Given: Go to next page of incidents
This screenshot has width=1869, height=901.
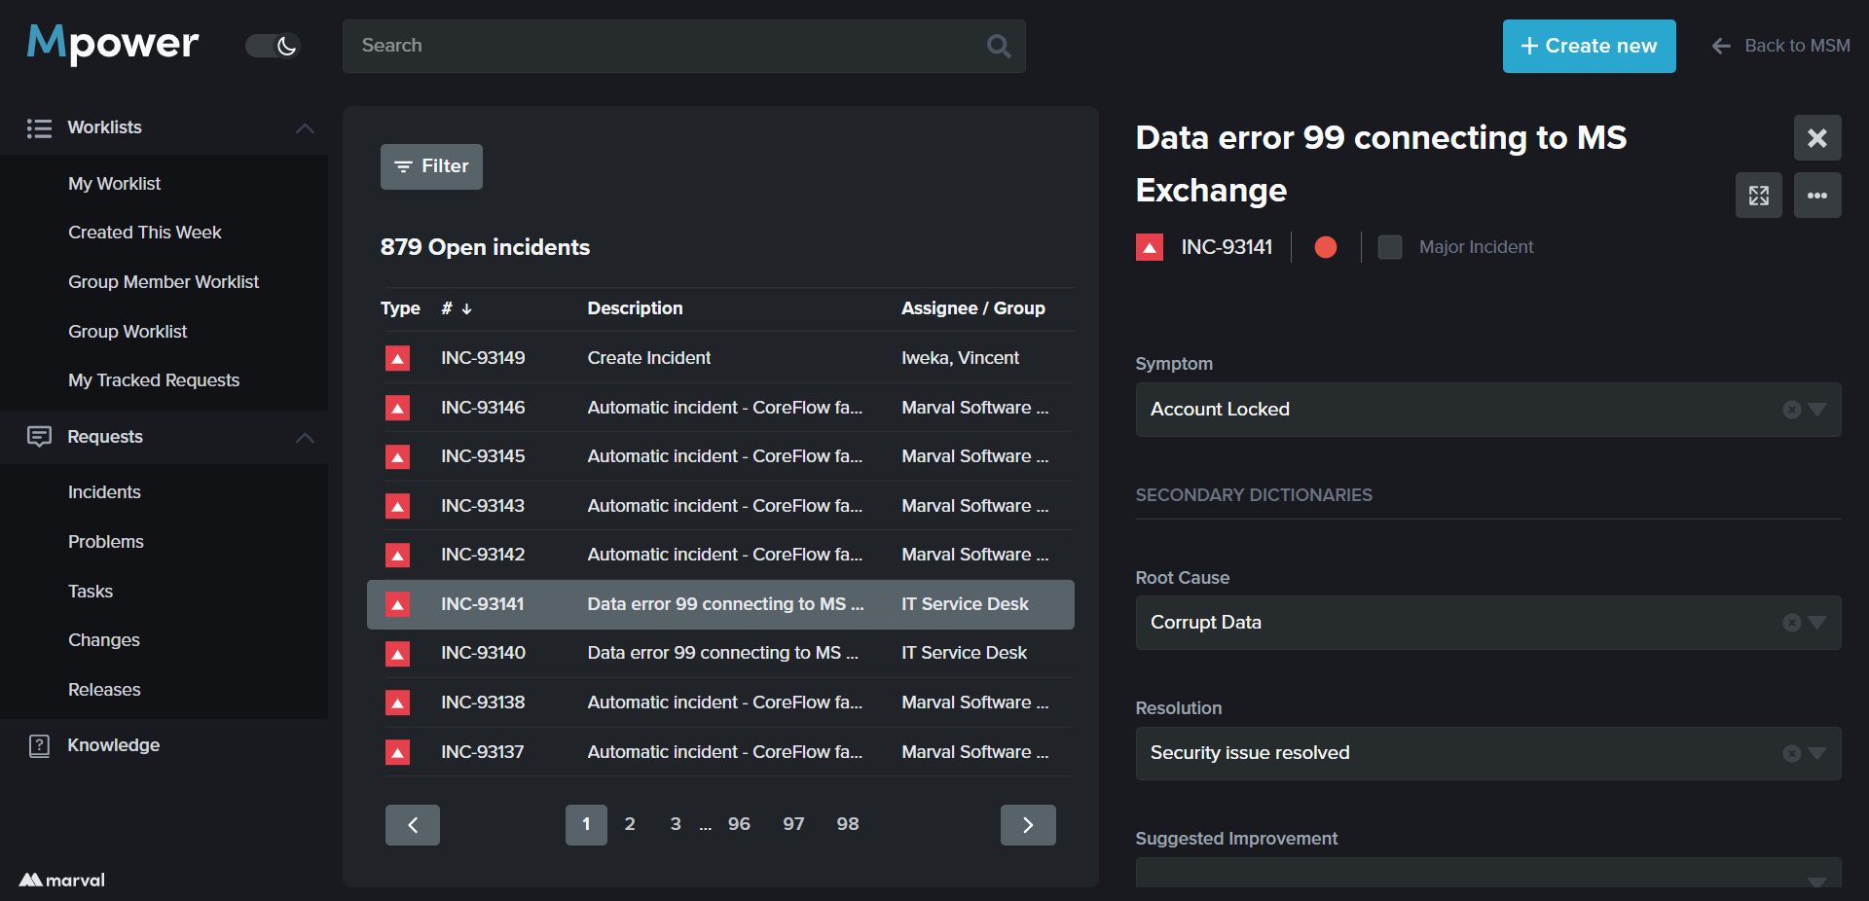Looking at the screenshot, I should [x=1027, y=825].
